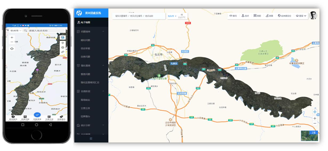Open 信访举报 sidebar item
The width and height of the screenshot is (328, 151).
coord(85,48)
